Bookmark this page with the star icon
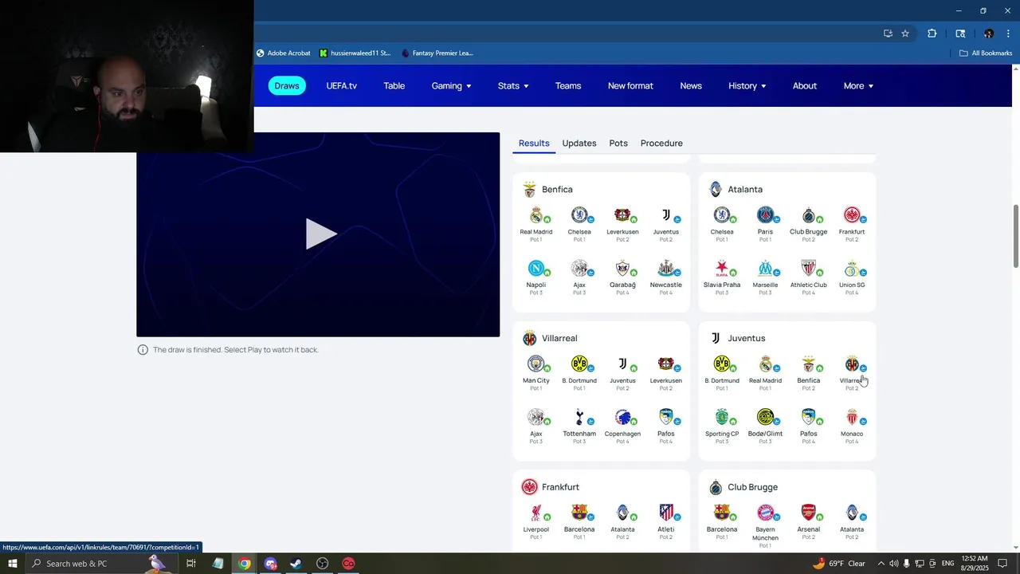The width and height of the screenshot is (1020, 574). pos(905,33)
